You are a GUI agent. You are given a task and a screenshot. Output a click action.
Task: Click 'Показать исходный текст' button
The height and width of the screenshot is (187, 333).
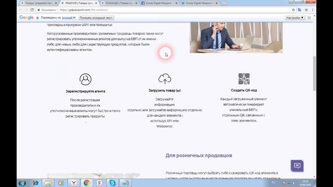tap(96, 18)
